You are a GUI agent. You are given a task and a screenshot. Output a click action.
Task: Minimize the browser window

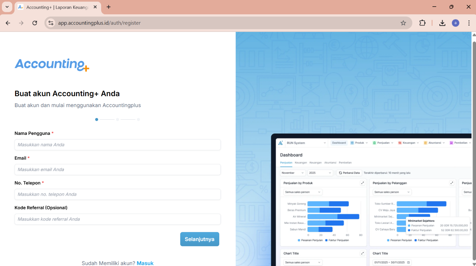[434, 7]
